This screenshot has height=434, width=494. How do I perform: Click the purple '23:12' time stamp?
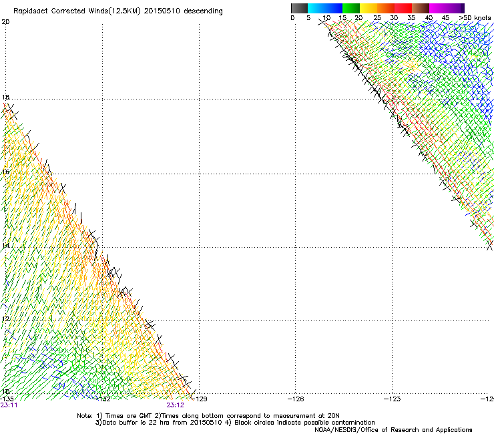coord(175,405)
